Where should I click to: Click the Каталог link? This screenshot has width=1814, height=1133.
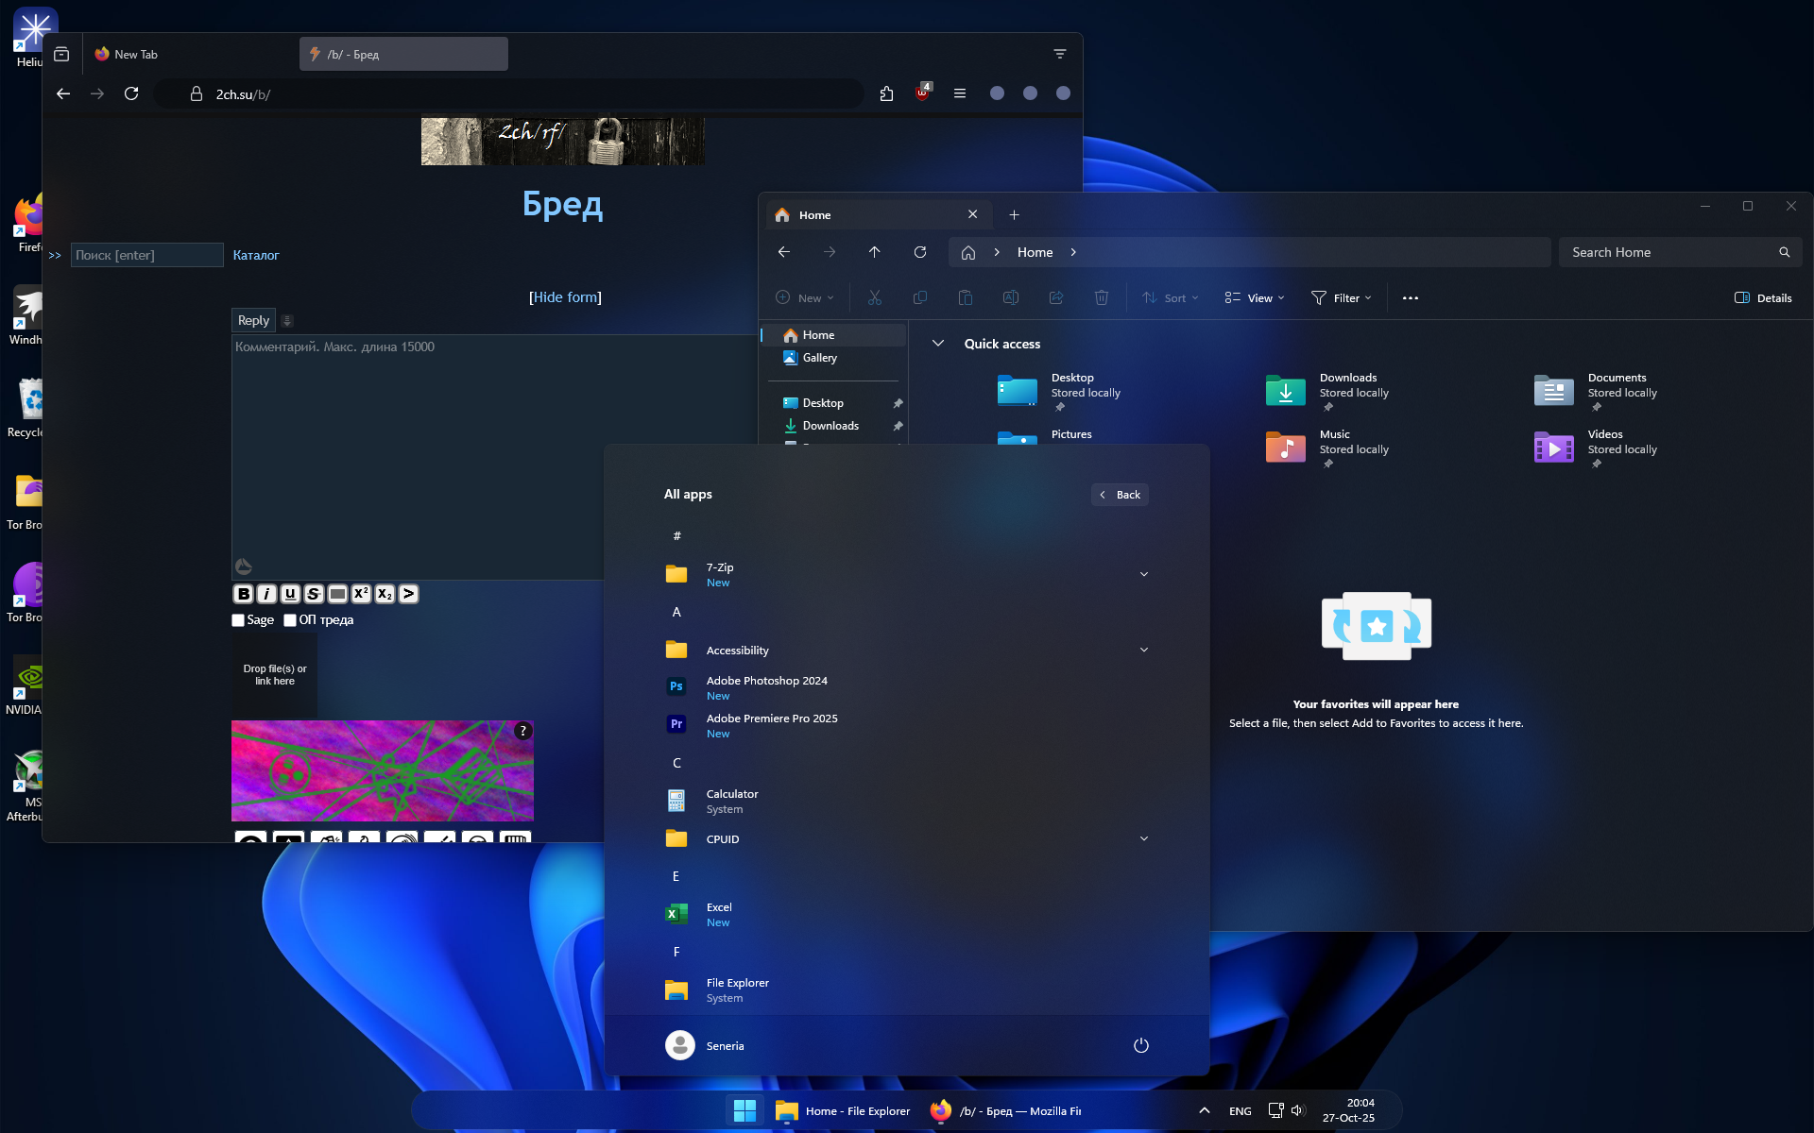(256, 255)
